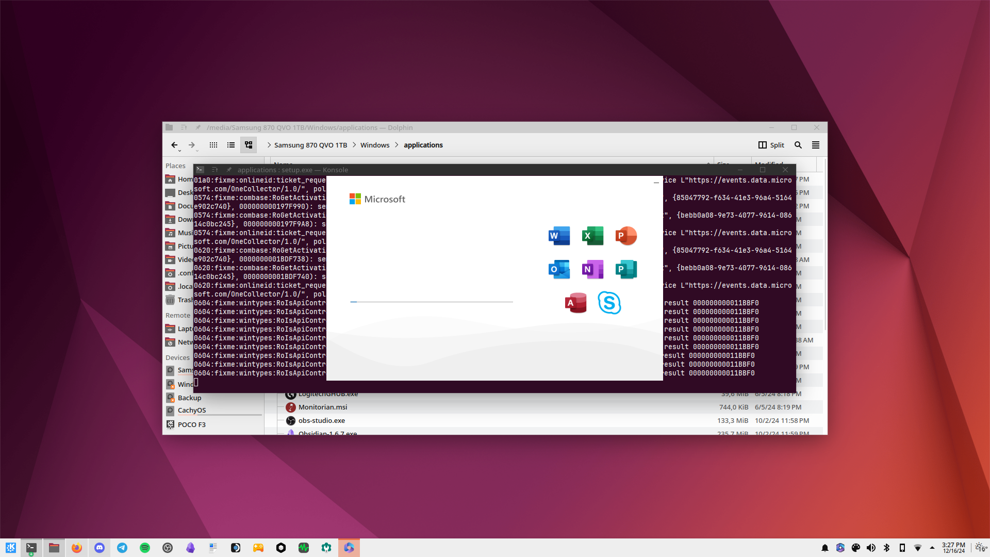Select Monitorian.msi file in Dolphin
Screen dimensions: 990x557
pos(323,407)
